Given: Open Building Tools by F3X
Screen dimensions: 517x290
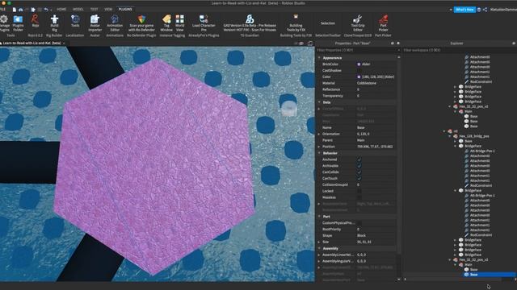Looking at the screenshot, I should coord(296,23).
